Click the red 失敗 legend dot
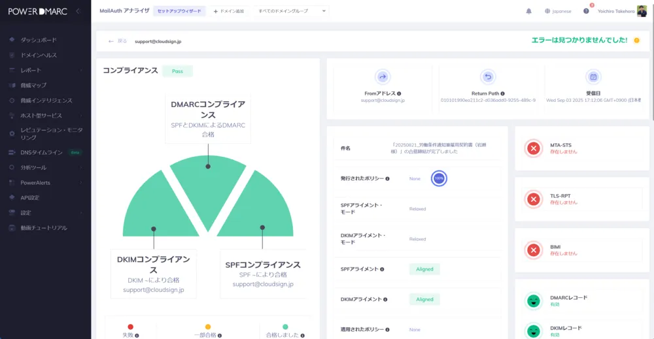654x339 pixels. pos(131,327)
